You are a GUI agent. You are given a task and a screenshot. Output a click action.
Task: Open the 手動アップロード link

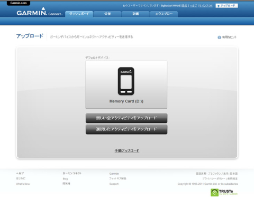click(127, 150)
